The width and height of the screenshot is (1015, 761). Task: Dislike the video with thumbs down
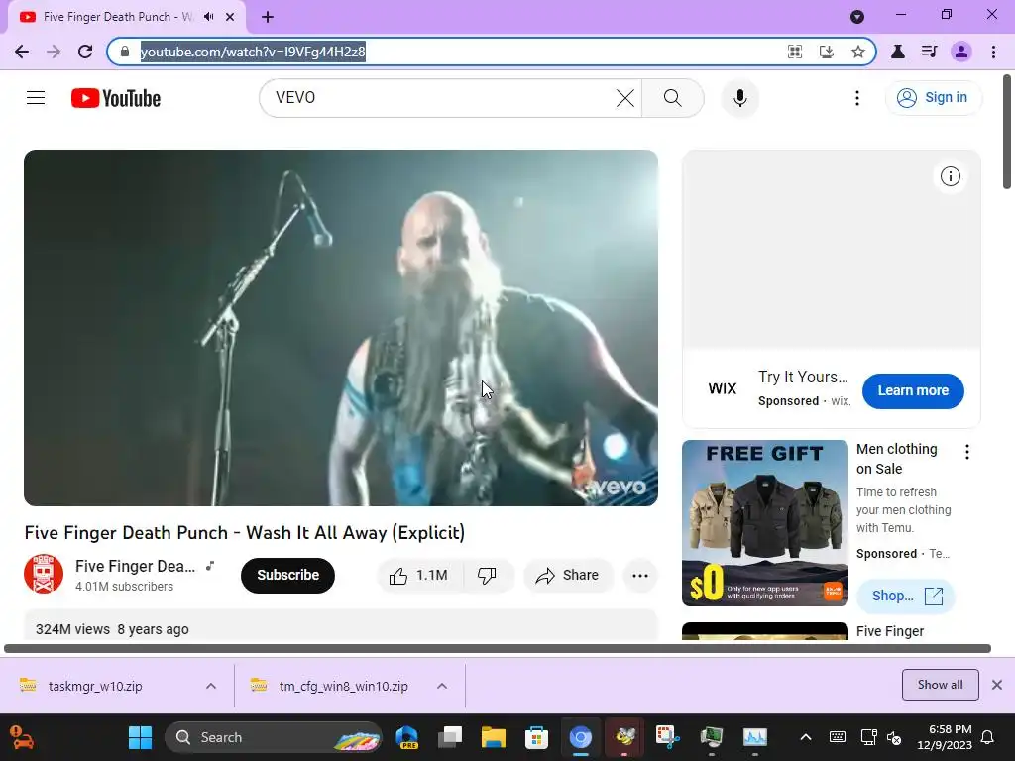point(487,576)
